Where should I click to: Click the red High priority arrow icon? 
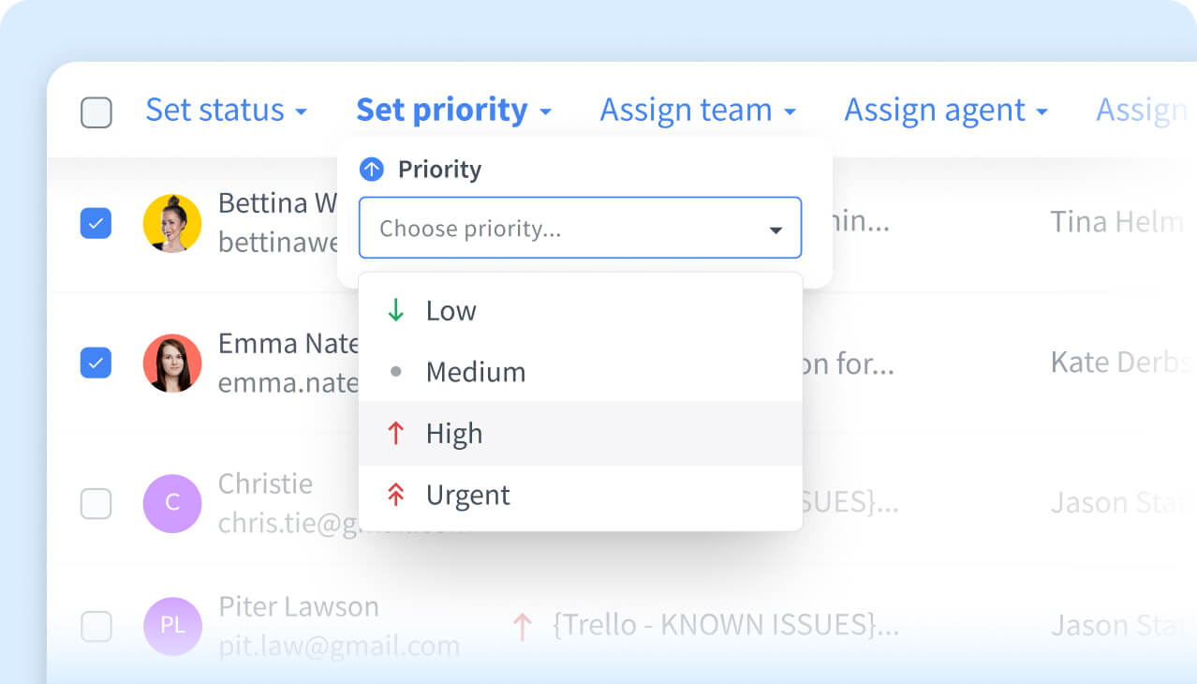[x=396, y=433]
